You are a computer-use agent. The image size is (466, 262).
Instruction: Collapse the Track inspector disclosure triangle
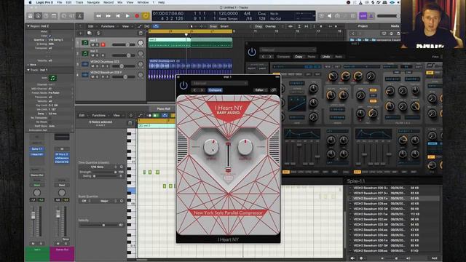pos(28,70)
